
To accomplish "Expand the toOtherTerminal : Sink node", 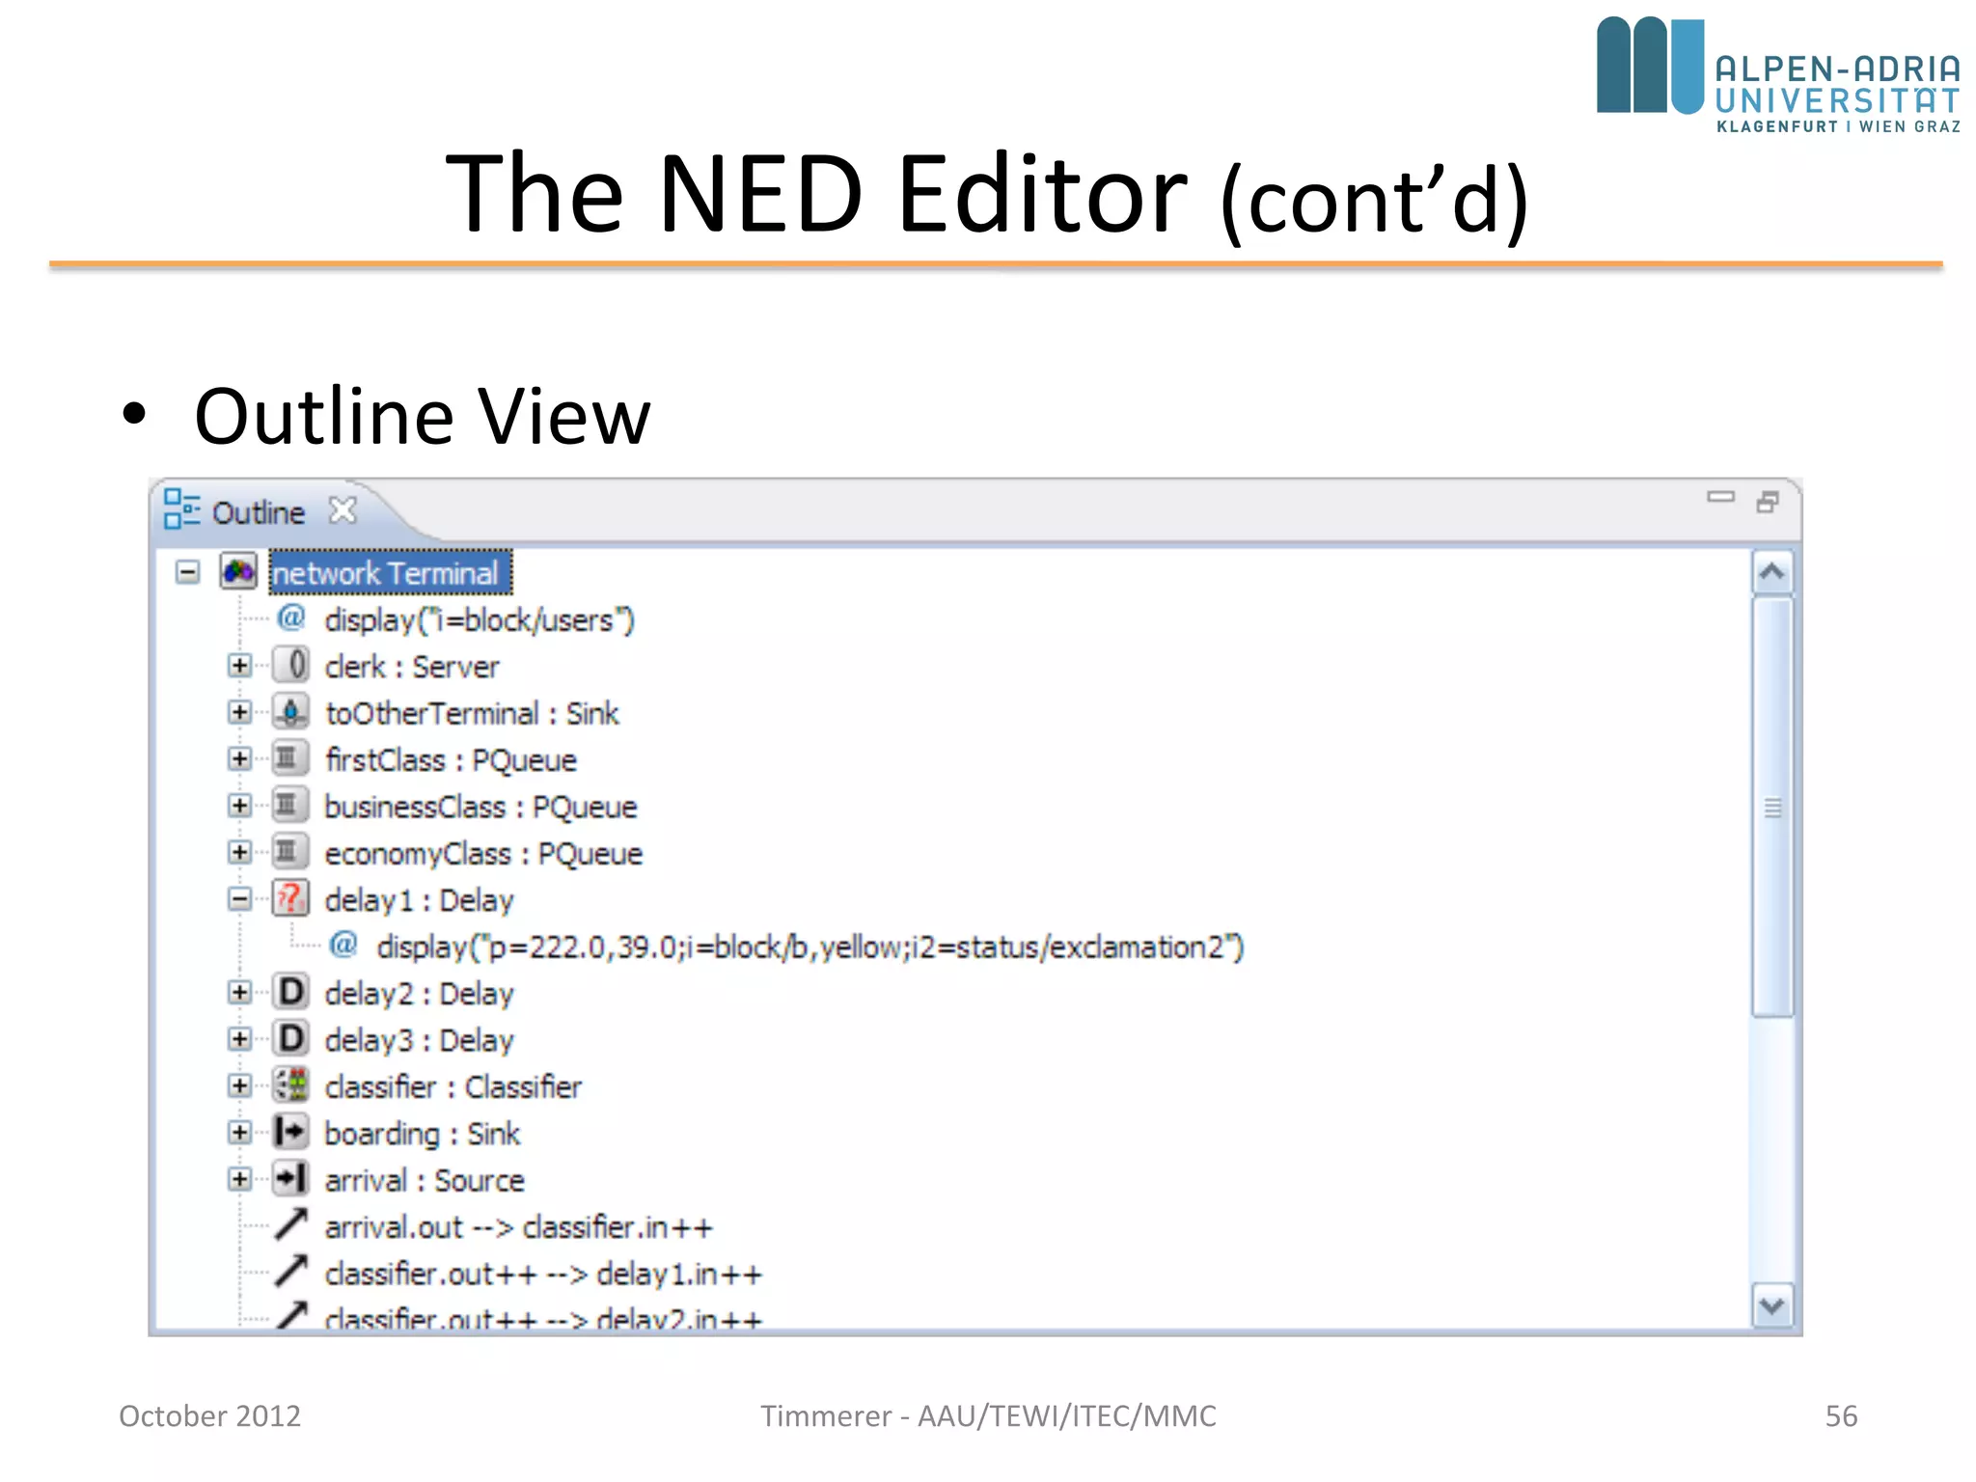I will click(x=239, y=712).
